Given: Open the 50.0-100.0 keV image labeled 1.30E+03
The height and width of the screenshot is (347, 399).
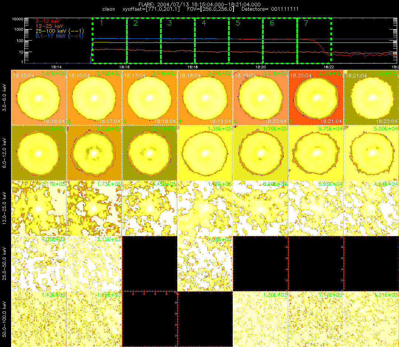Looking at the screenshot, I should point(260,319).
